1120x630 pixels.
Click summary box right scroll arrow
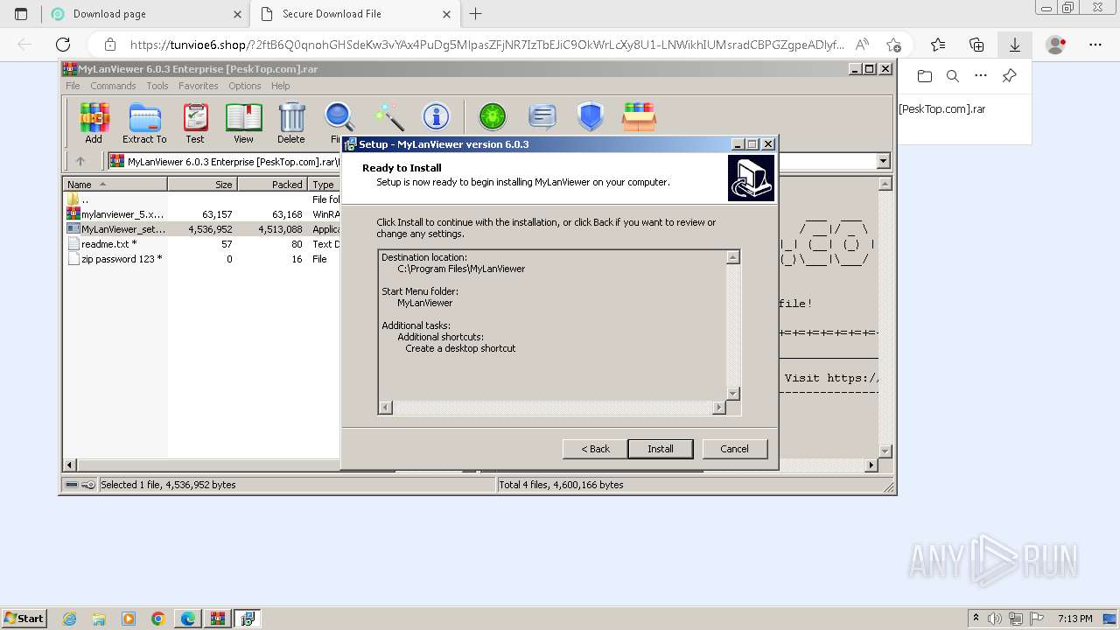719,408
